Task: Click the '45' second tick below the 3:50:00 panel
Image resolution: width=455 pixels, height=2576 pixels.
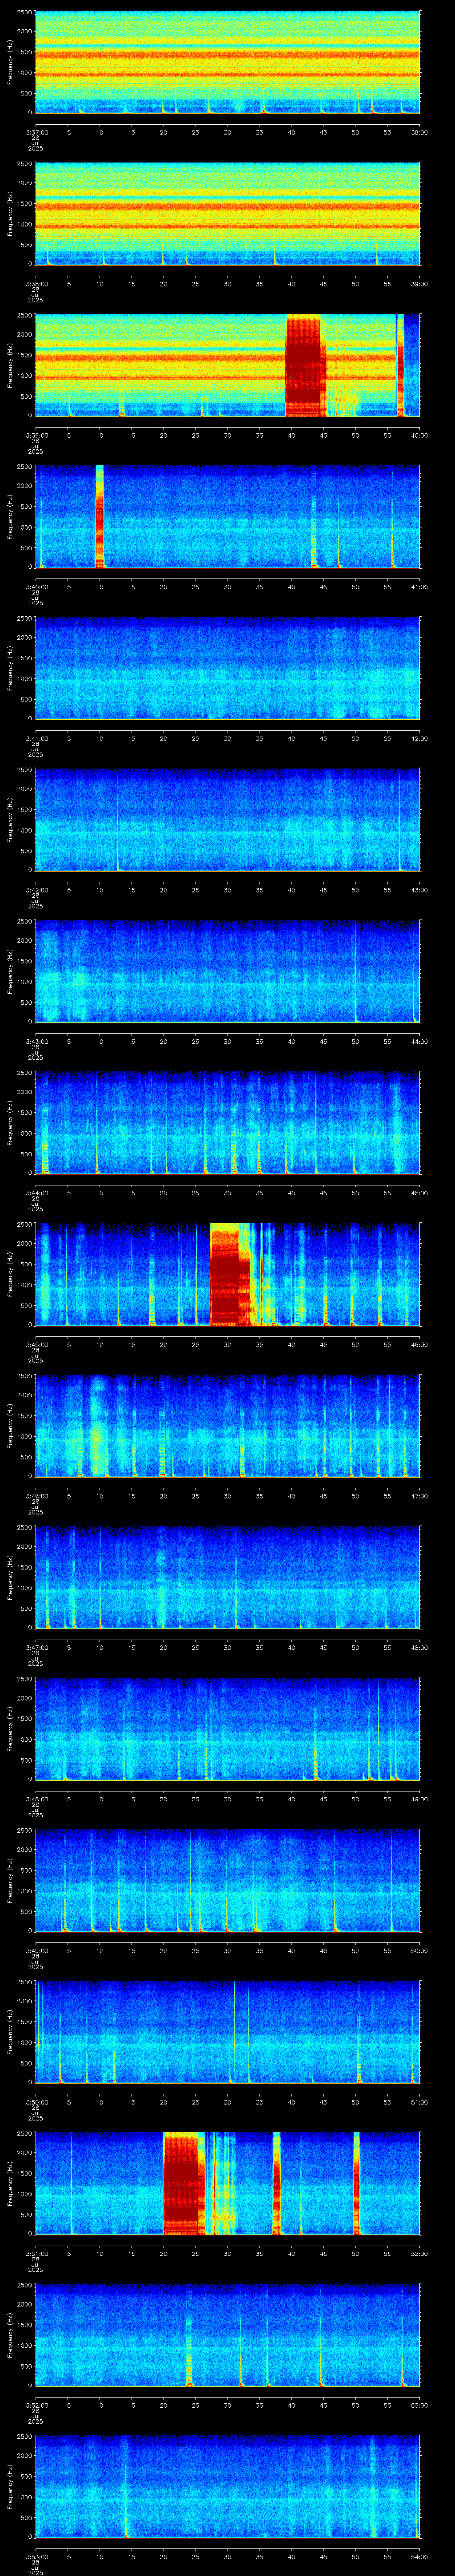Action: point(324,2101)
